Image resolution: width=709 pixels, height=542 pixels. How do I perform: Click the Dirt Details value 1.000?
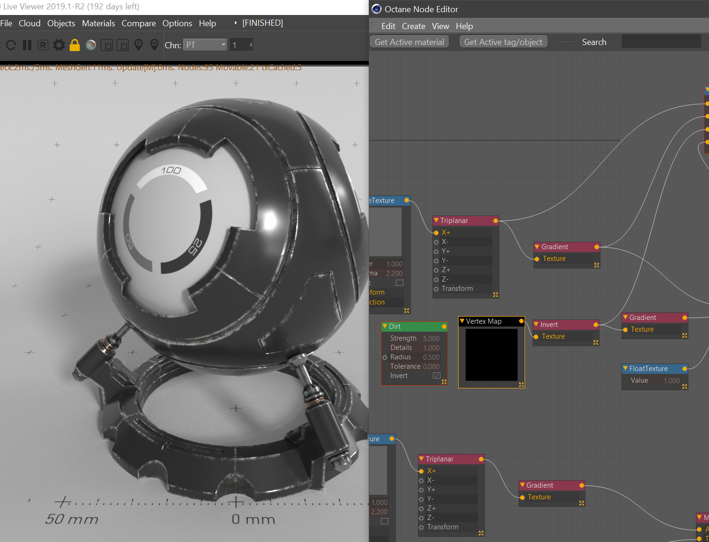[431, 348]
